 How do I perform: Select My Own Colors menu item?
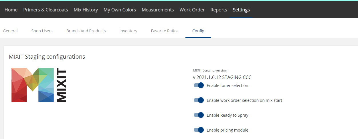(120, 10)
